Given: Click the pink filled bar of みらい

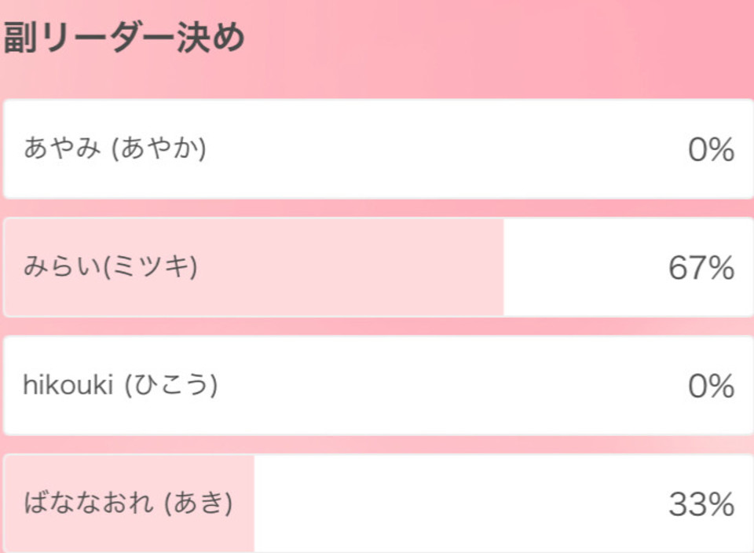Looking at the screenshot, I should click(x=254, y=267).
